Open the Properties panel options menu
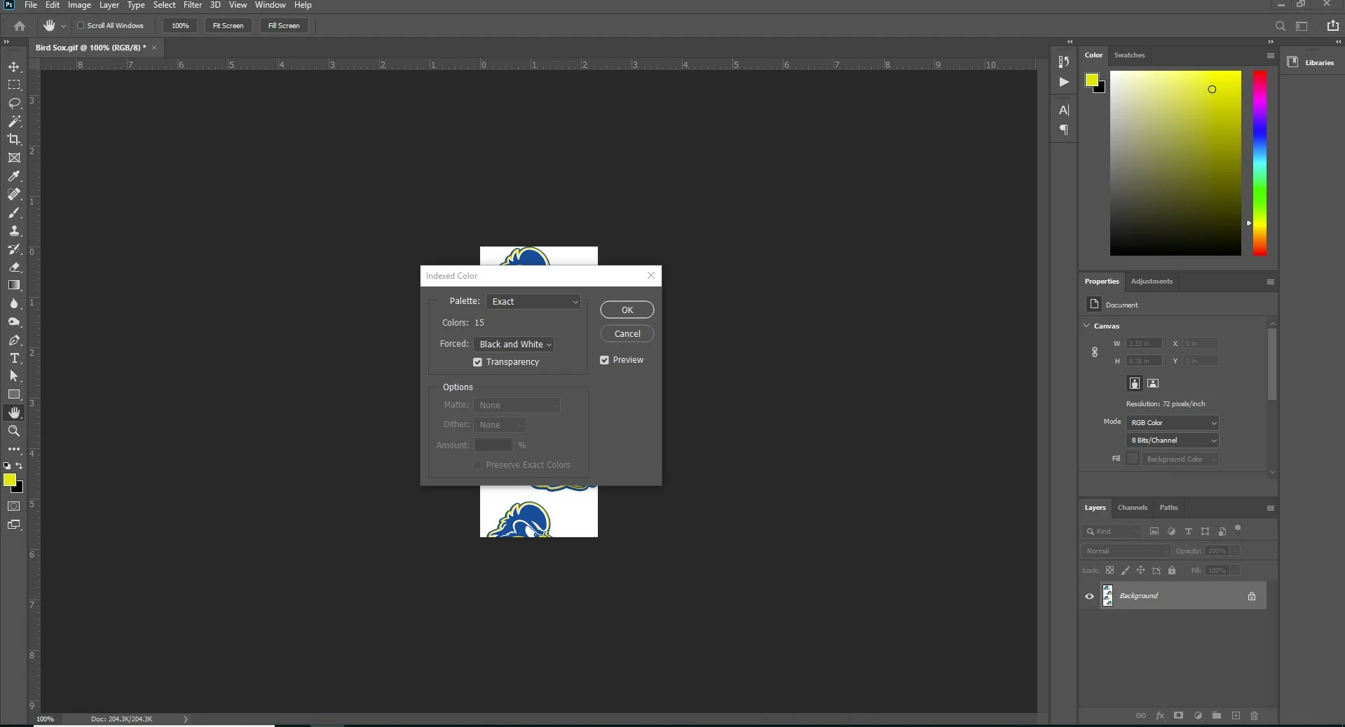Viewport: 1345px width, 727px height. coord(1270,282)
